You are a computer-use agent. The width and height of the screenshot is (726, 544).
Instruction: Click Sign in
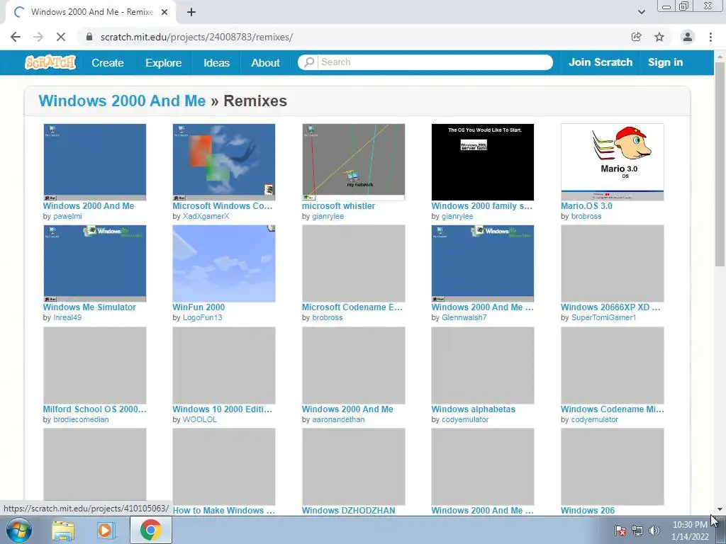665,62
